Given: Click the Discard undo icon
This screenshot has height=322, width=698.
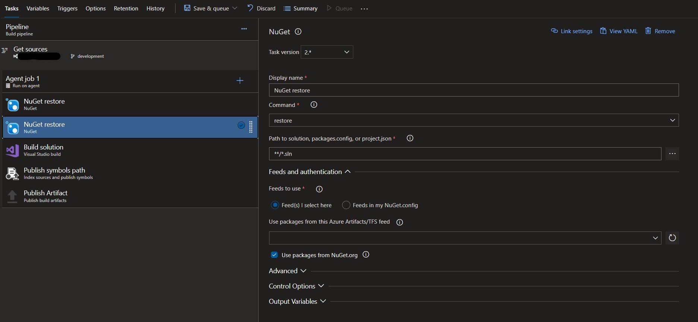Looking at the screenshot, I should pyautogui.click(x=250, y=8).
